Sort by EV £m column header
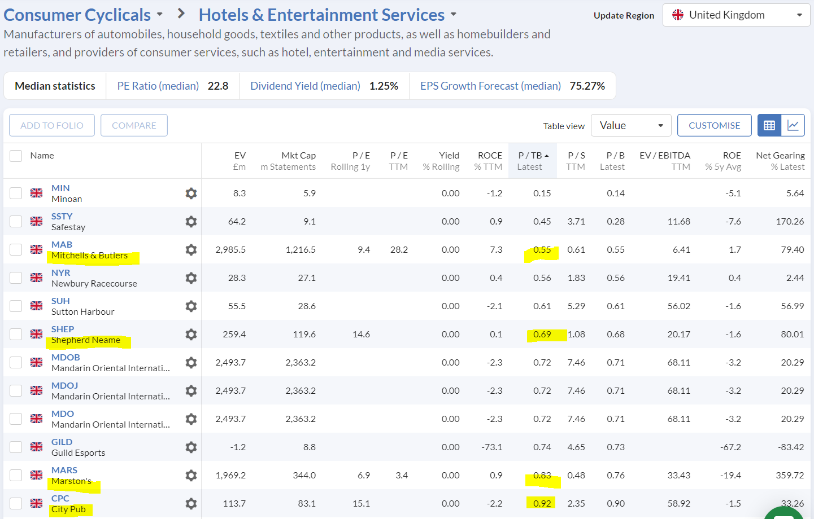The height and width of the screenshot is (519, 814). coord(240,161)
